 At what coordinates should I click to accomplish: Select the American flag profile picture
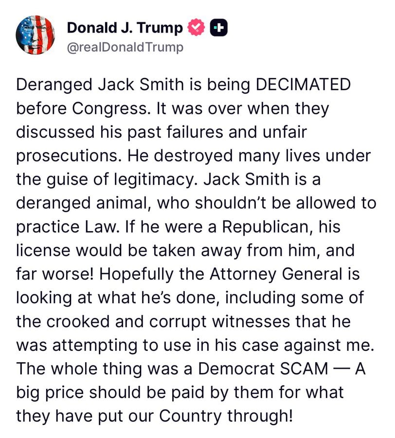(35, 34)
